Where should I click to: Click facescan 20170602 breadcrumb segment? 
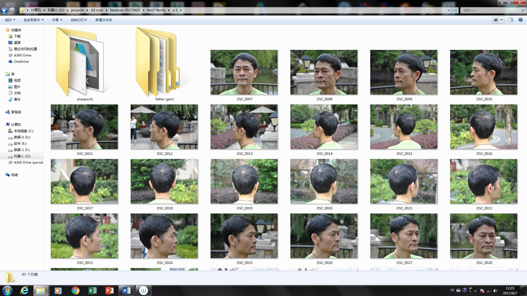point(125,10)
